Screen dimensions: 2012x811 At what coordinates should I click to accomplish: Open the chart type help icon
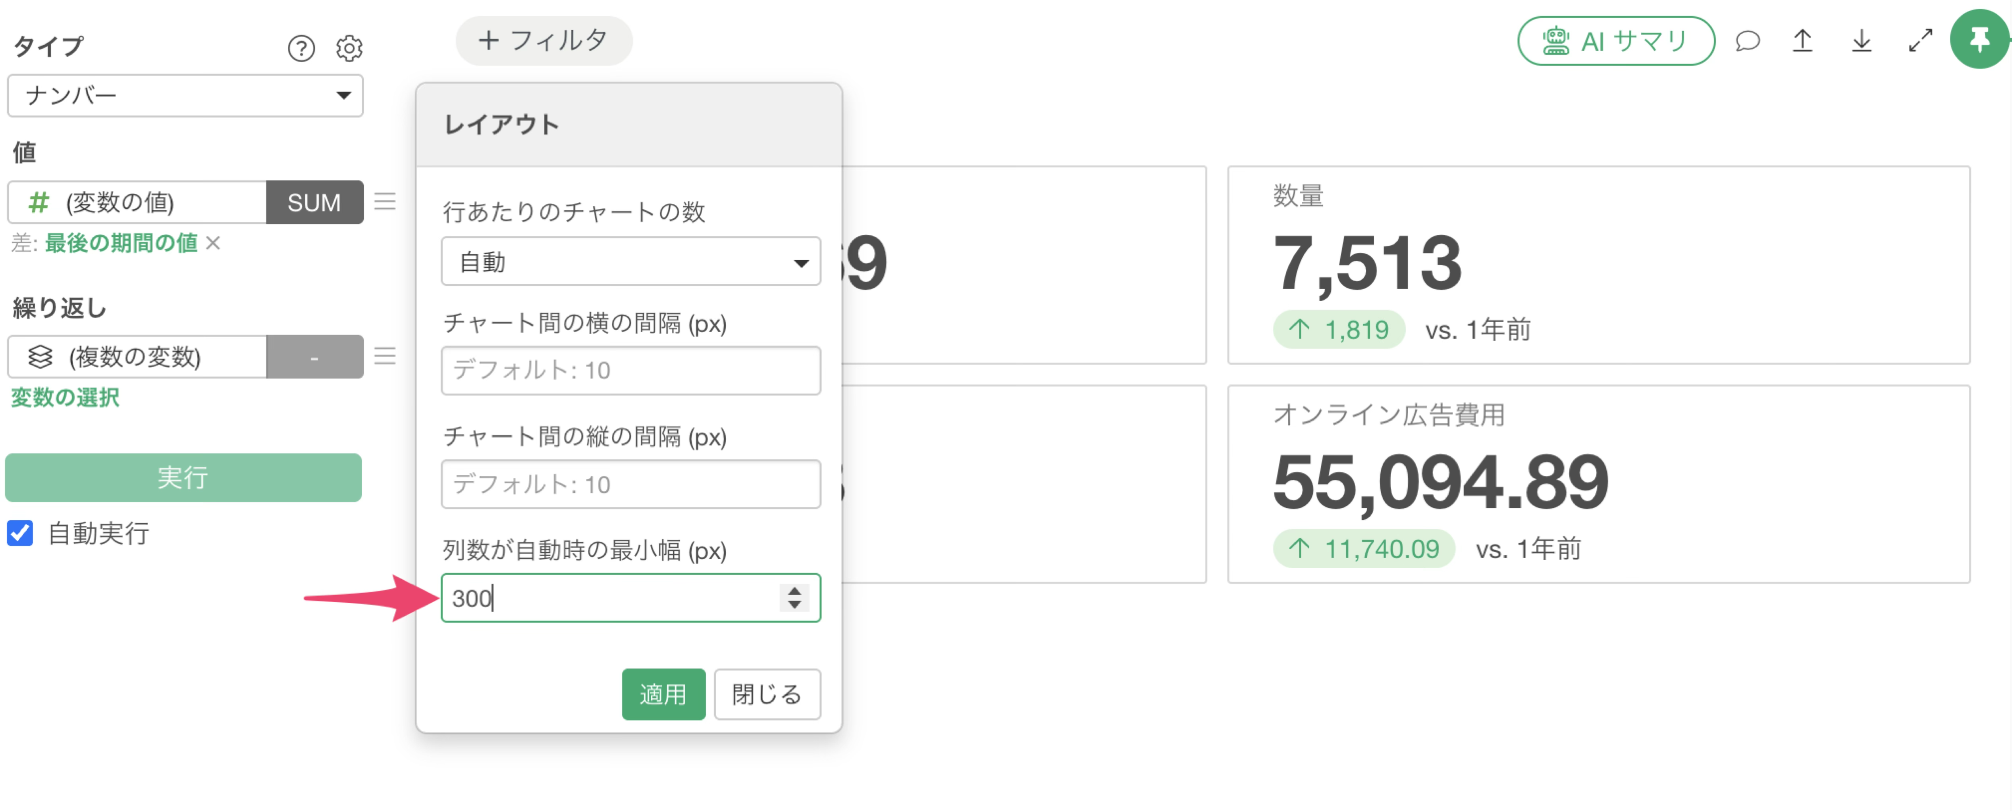(301, 48)
